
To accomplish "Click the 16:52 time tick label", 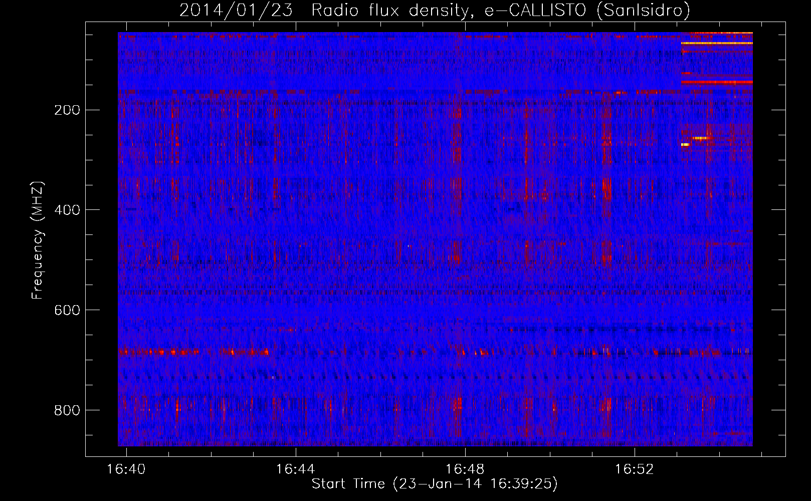I will pyautogui.click(x=635, y=469).
